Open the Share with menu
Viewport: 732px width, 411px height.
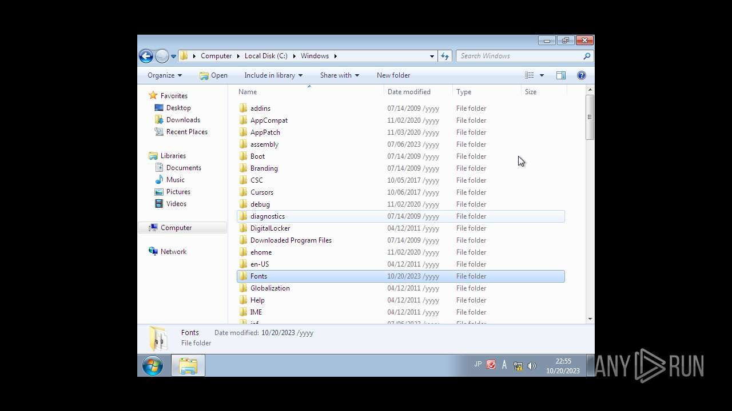(340, 75)
